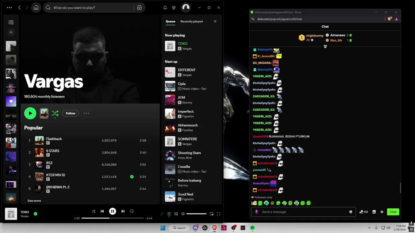Skip to previous track
The width and height of the screenshot is (415, 233).
point(102,211)
